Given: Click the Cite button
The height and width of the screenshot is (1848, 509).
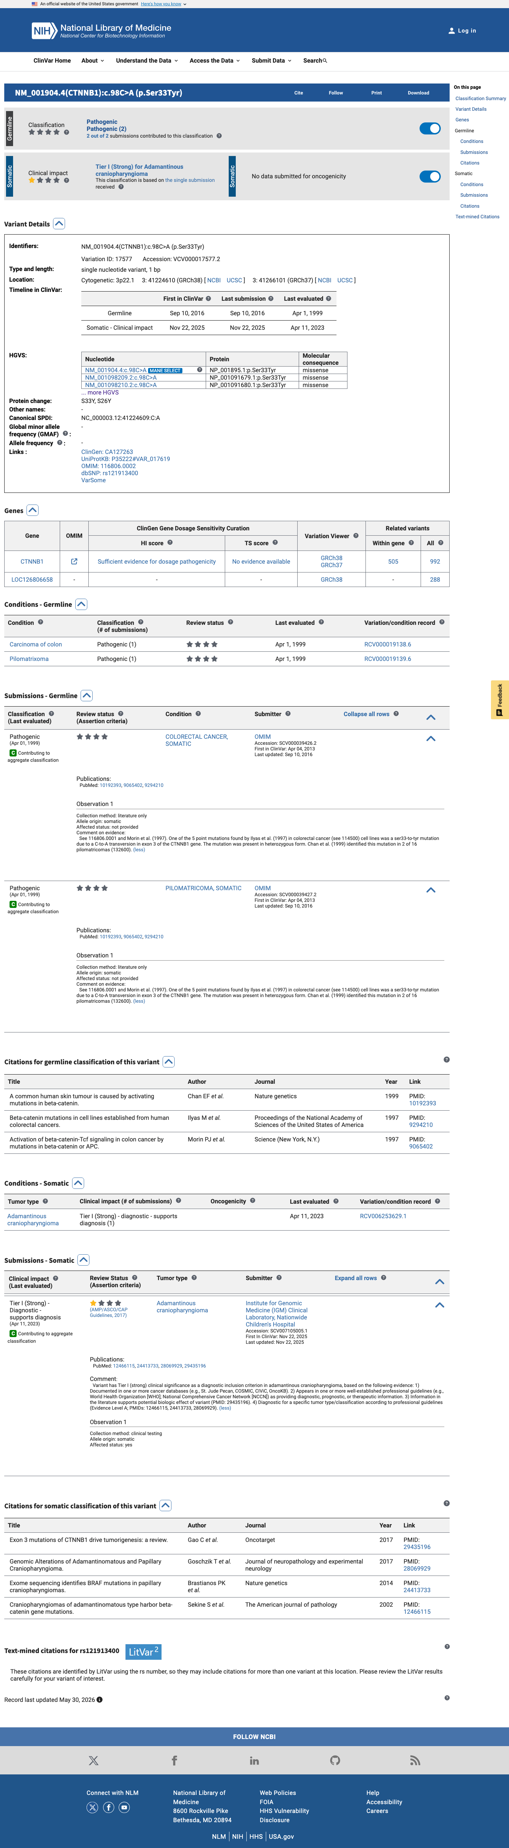Looking at the screenshot, I should click(298, 93).
